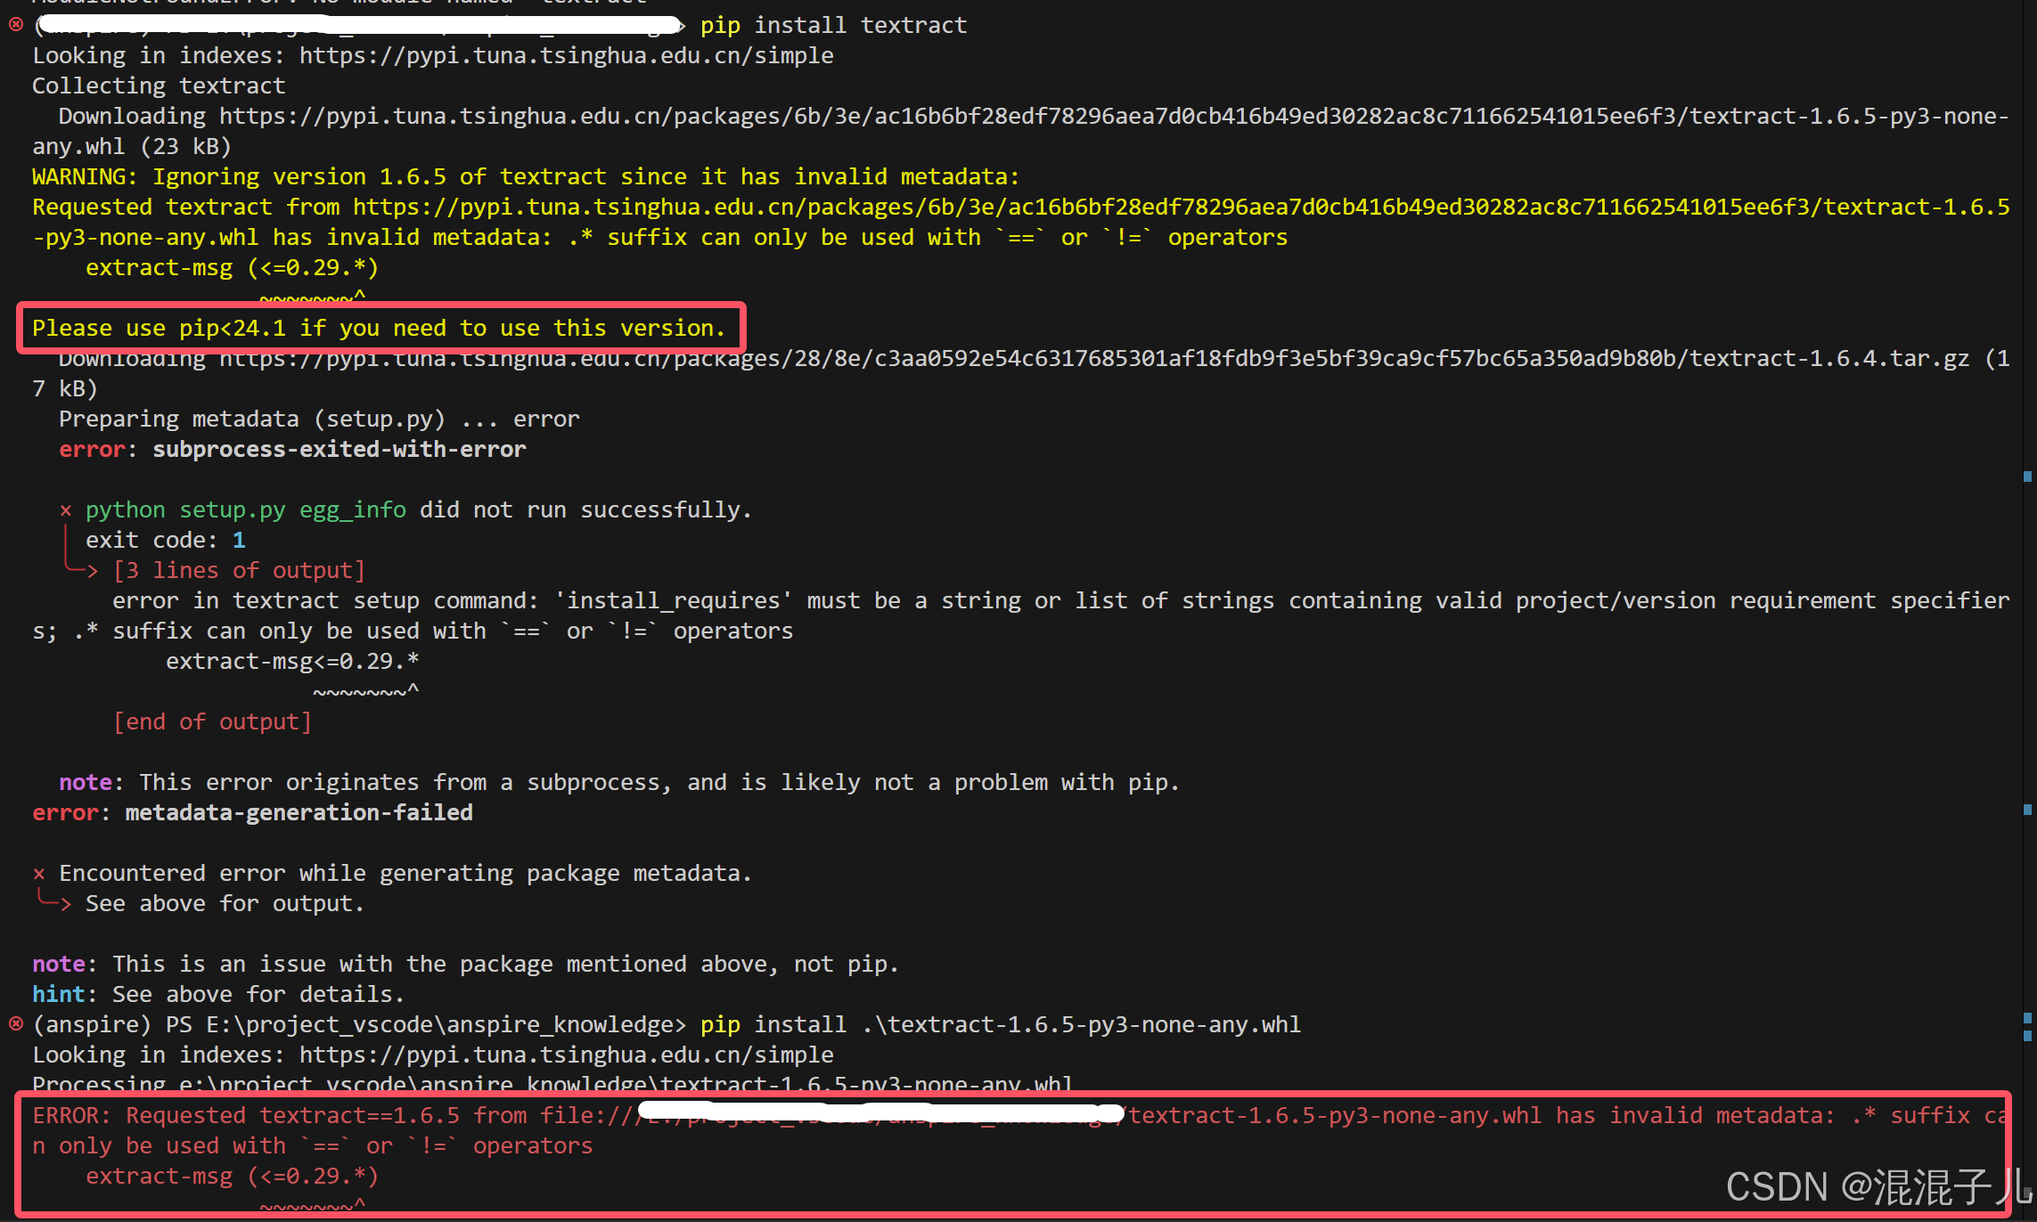Click the red error circle beside second pip command
The width and height of the screenshot is (2037, 1222).
[x=14, y=1024]
